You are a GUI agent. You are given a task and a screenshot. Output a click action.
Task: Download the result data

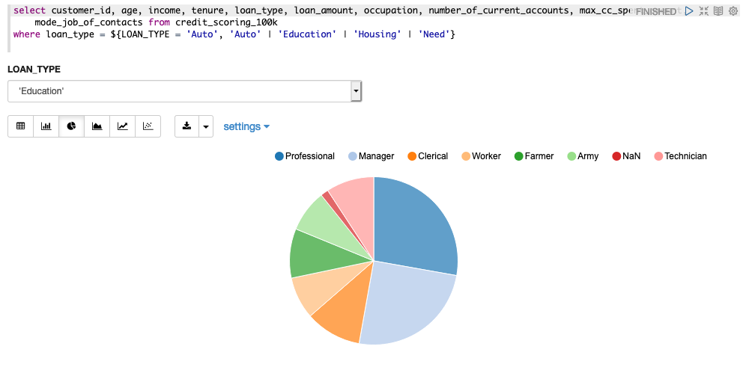(187, 126)
